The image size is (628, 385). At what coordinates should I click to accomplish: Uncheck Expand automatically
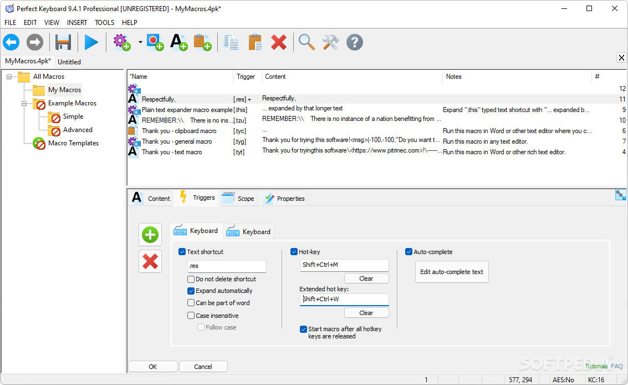[x=191, y=291]
